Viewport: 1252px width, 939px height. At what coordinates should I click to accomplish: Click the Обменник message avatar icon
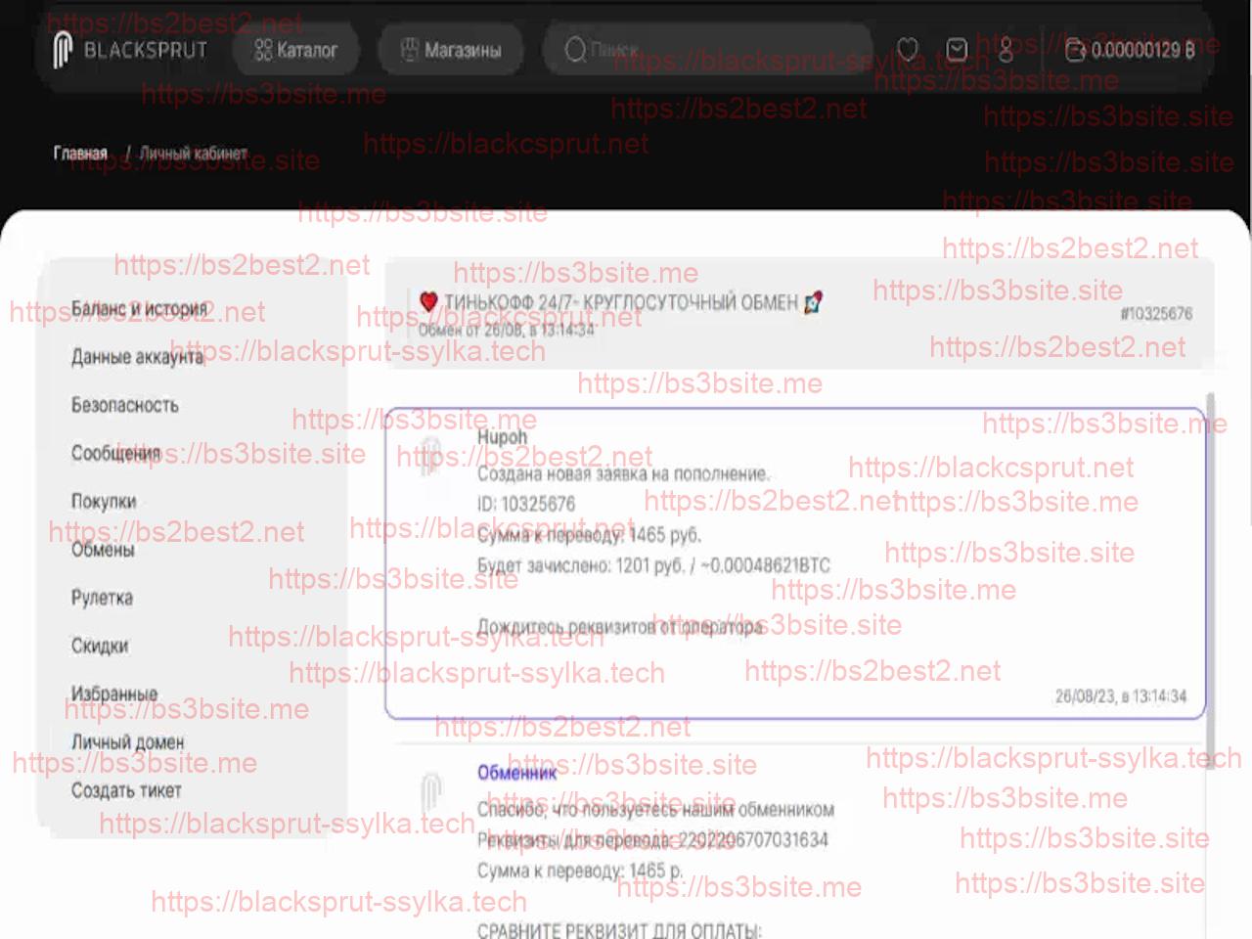click(x=430, y=792)
